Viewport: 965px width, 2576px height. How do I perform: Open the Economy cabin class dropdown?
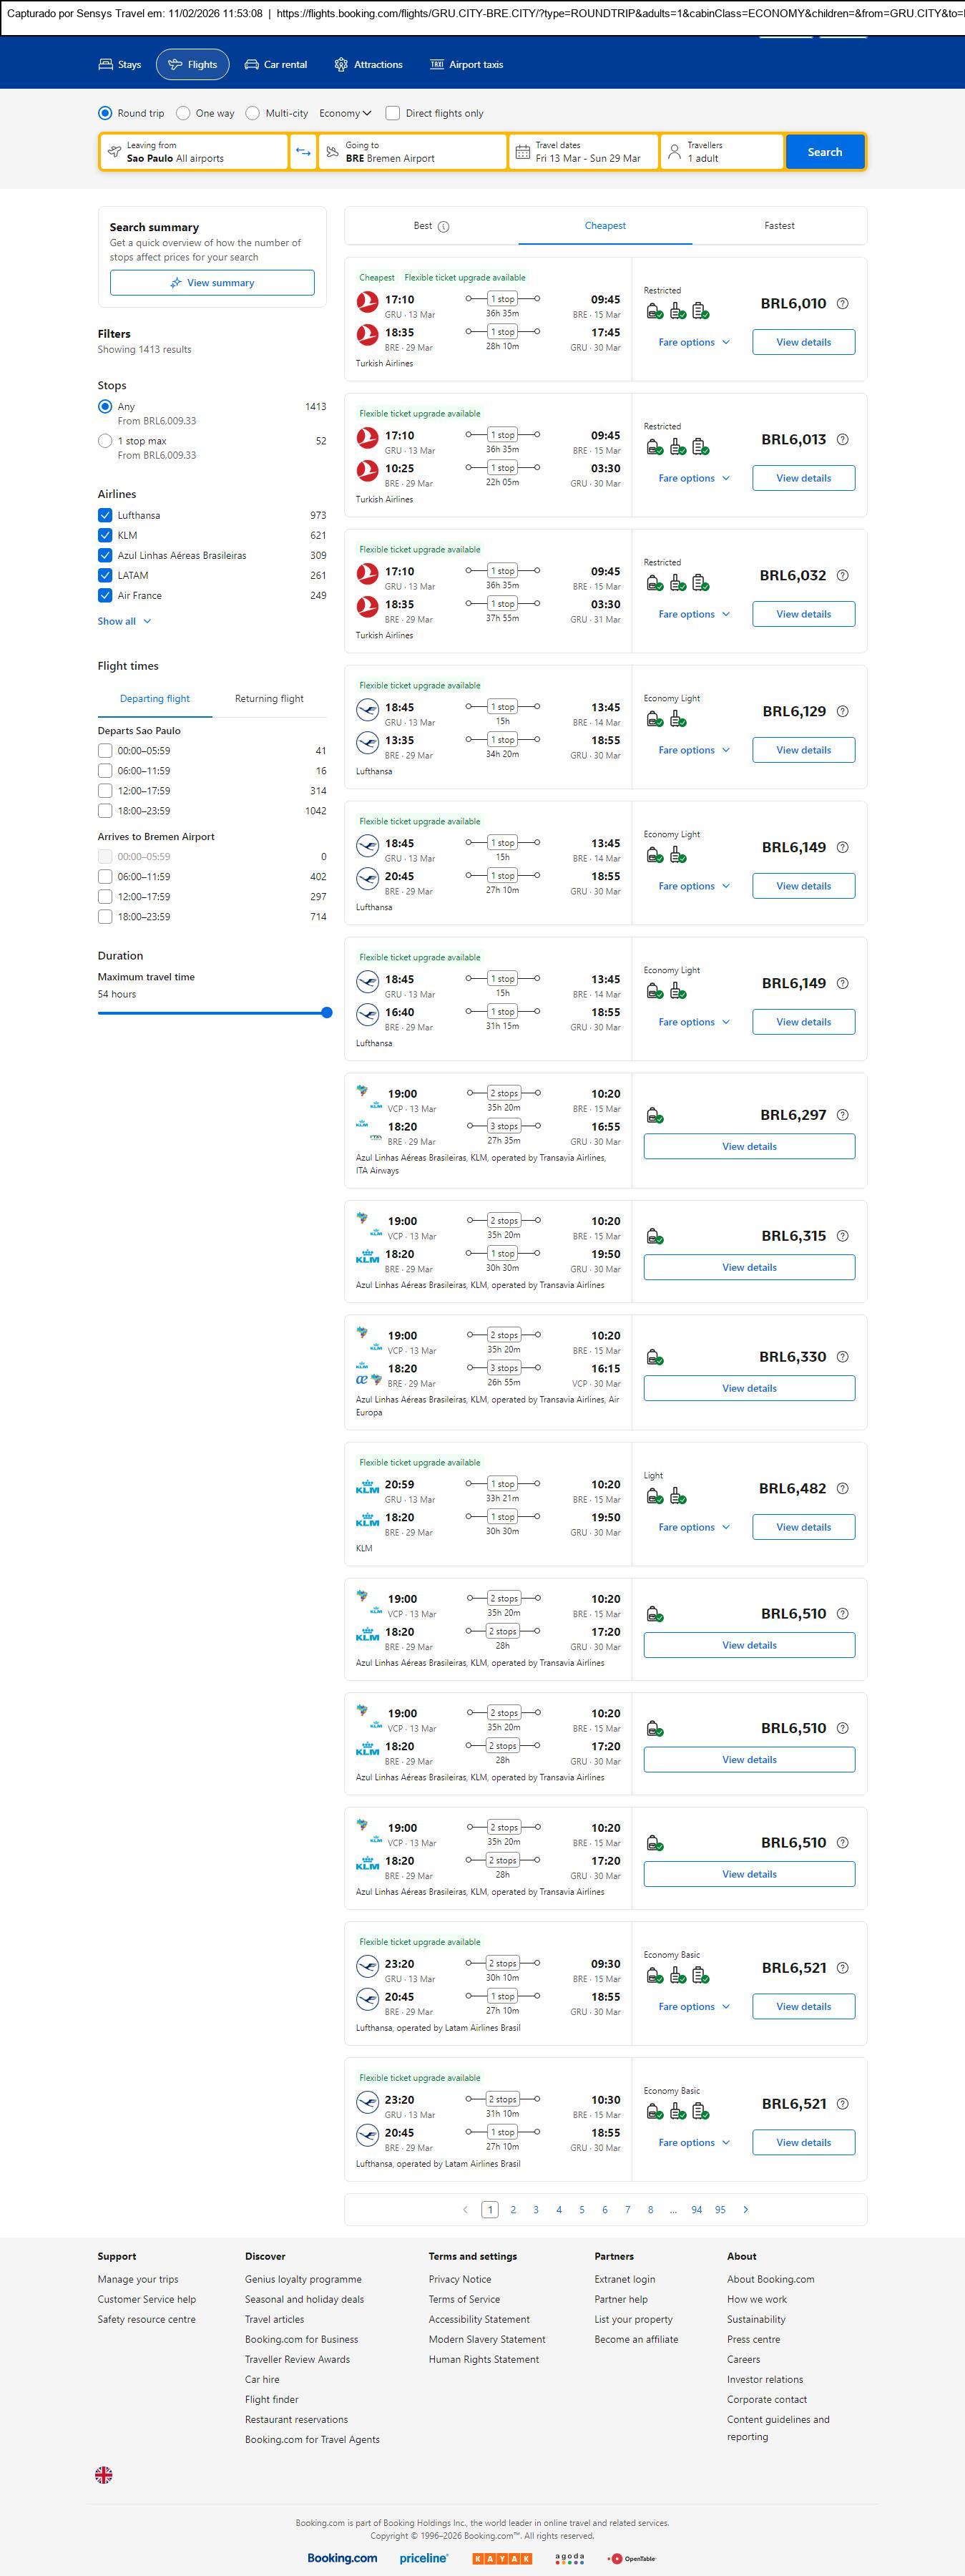pyautogui.click(x=345, y=113)
